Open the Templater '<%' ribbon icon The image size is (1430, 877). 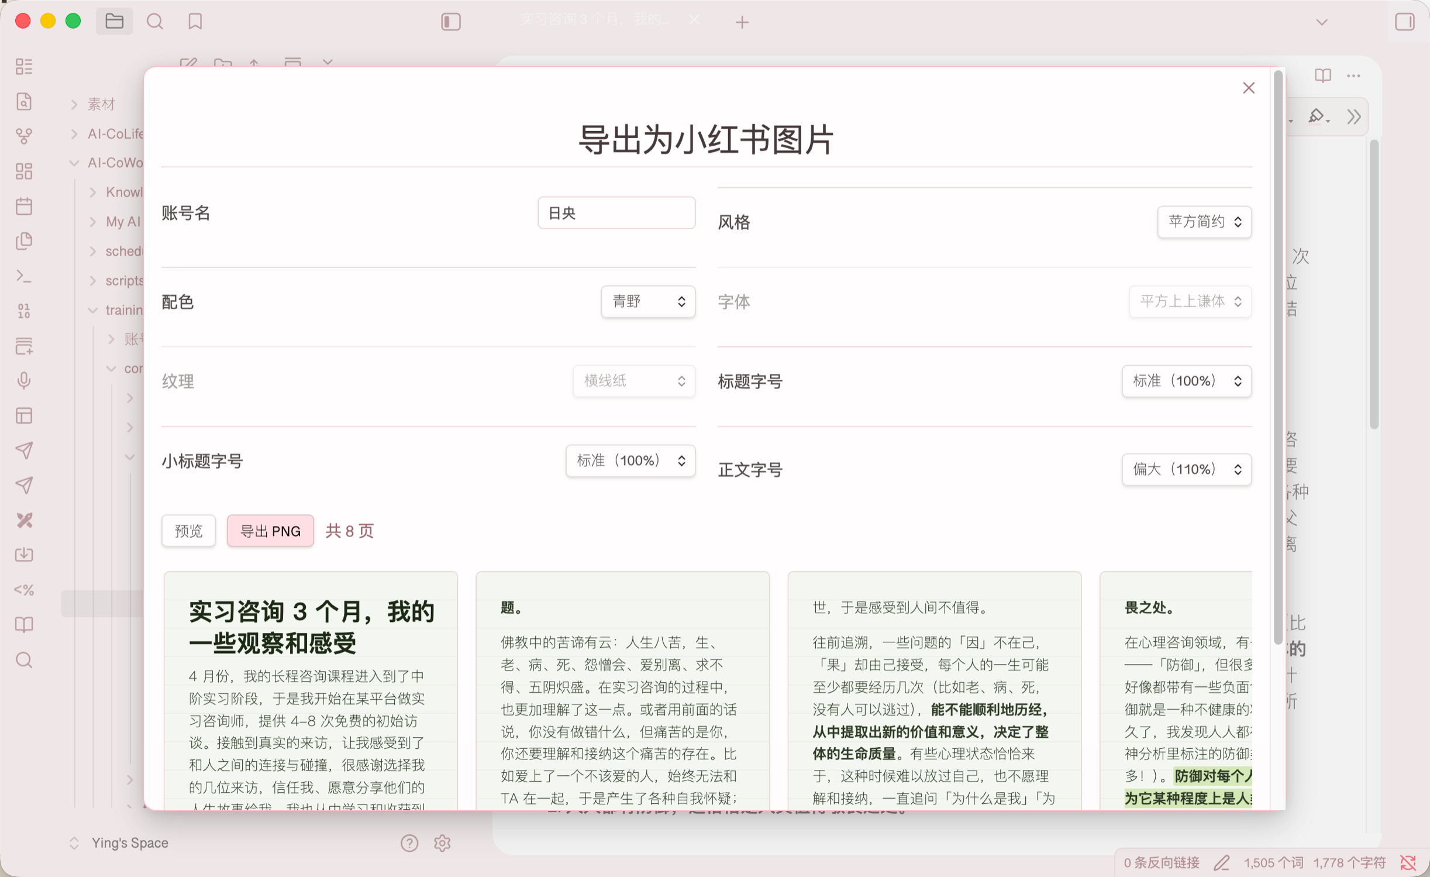pos(24,590)
